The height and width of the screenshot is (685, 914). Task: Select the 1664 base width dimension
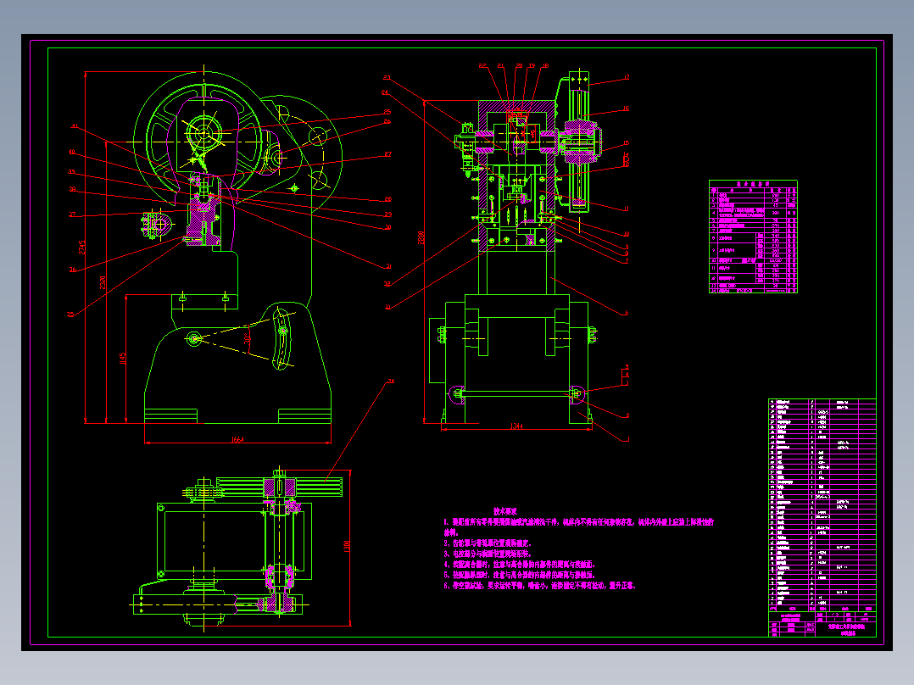[237, 439]
